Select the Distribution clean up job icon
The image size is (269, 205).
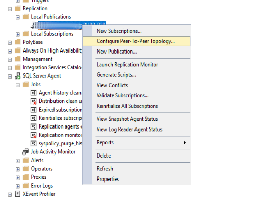(x=34, y=101)
